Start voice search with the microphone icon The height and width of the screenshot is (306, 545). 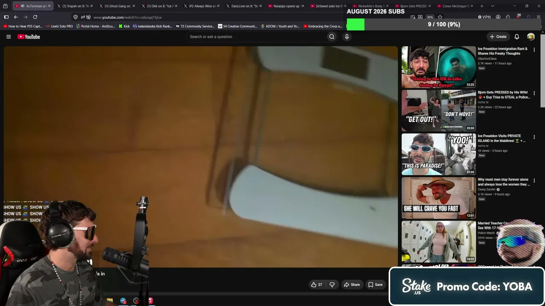click(347, 37)
